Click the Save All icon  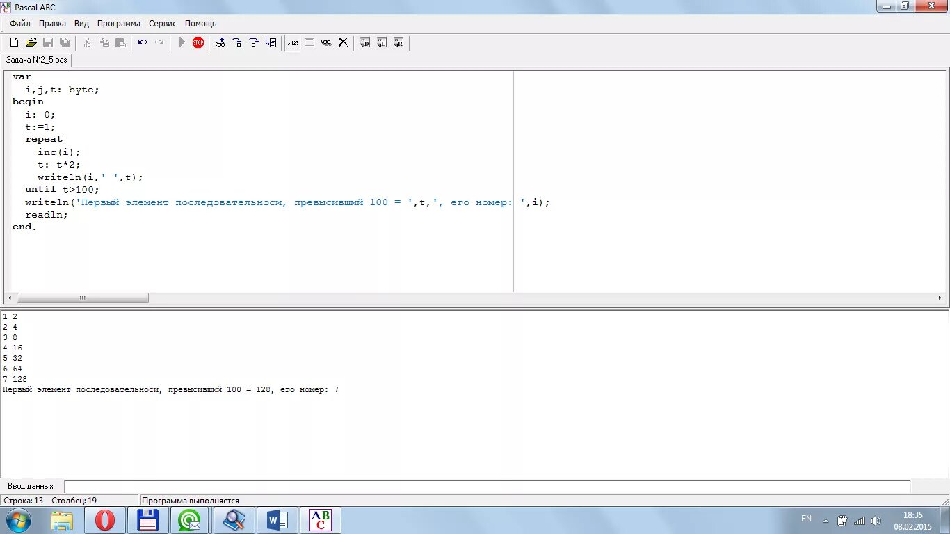65,42
